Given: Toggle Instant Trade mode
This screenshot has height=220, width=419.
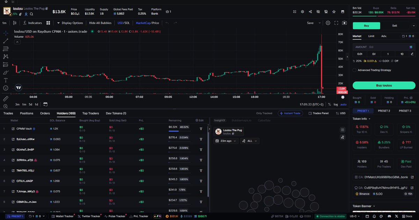Looking at the screenshot, I should pyautogui.click(x=291, y=113).
